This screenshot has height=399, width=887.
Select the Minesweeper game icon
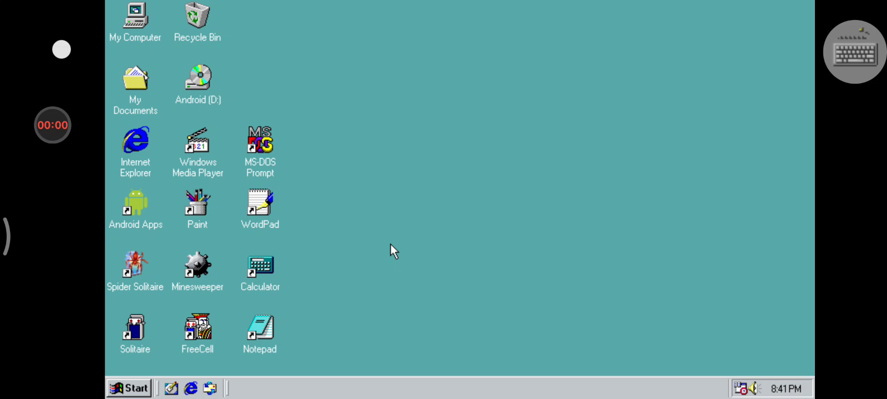click(x=197, y=265)
